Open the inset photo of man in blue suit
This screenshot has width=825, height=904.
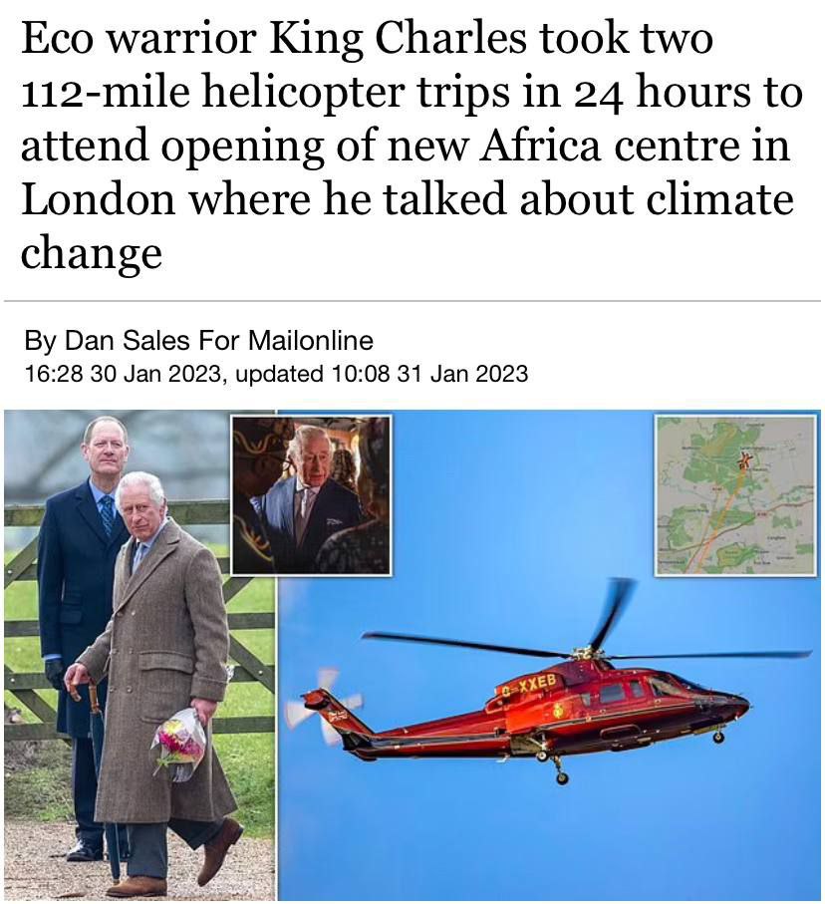(x=311, y=495)
